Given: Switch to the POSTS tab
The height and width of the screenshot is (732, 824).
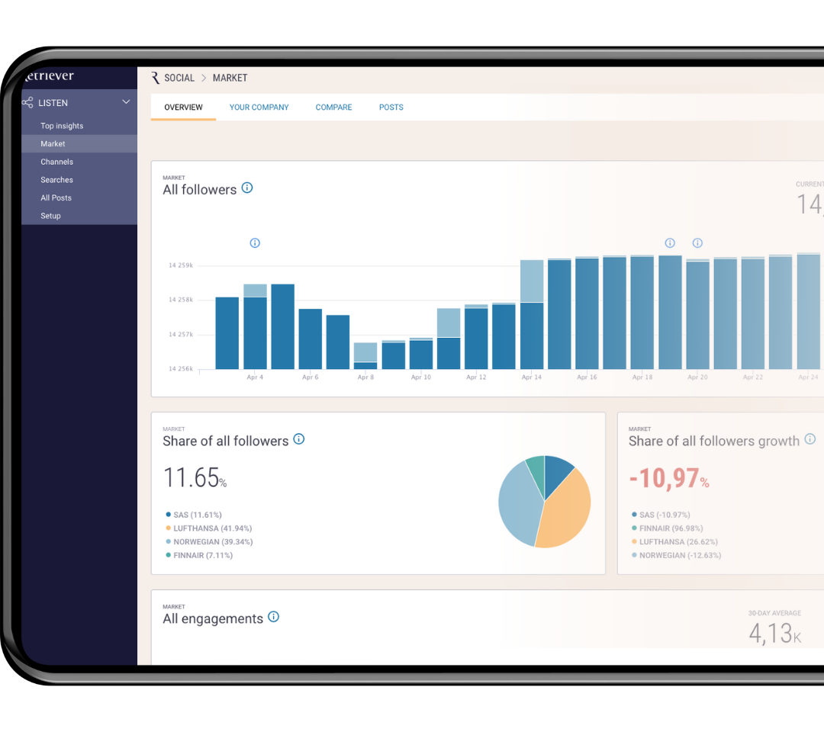Looking at the screenshot, I should point(391,107).
